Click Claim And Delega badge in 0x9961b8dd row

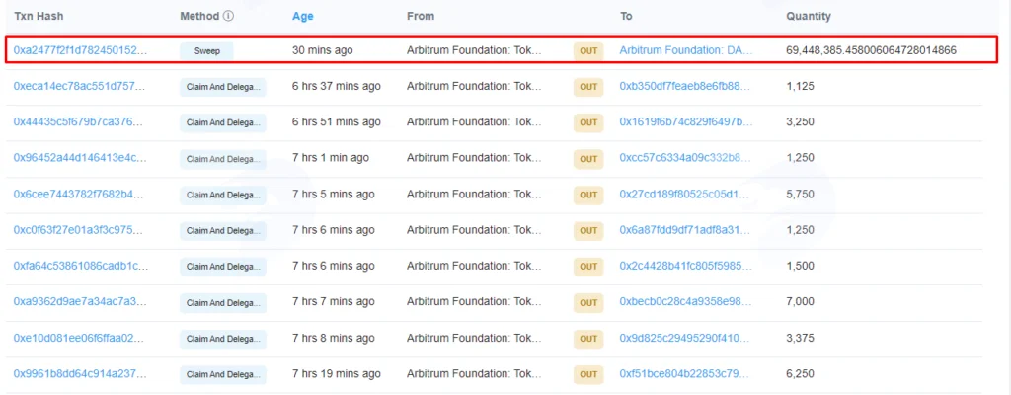click(x=222, y=374)
